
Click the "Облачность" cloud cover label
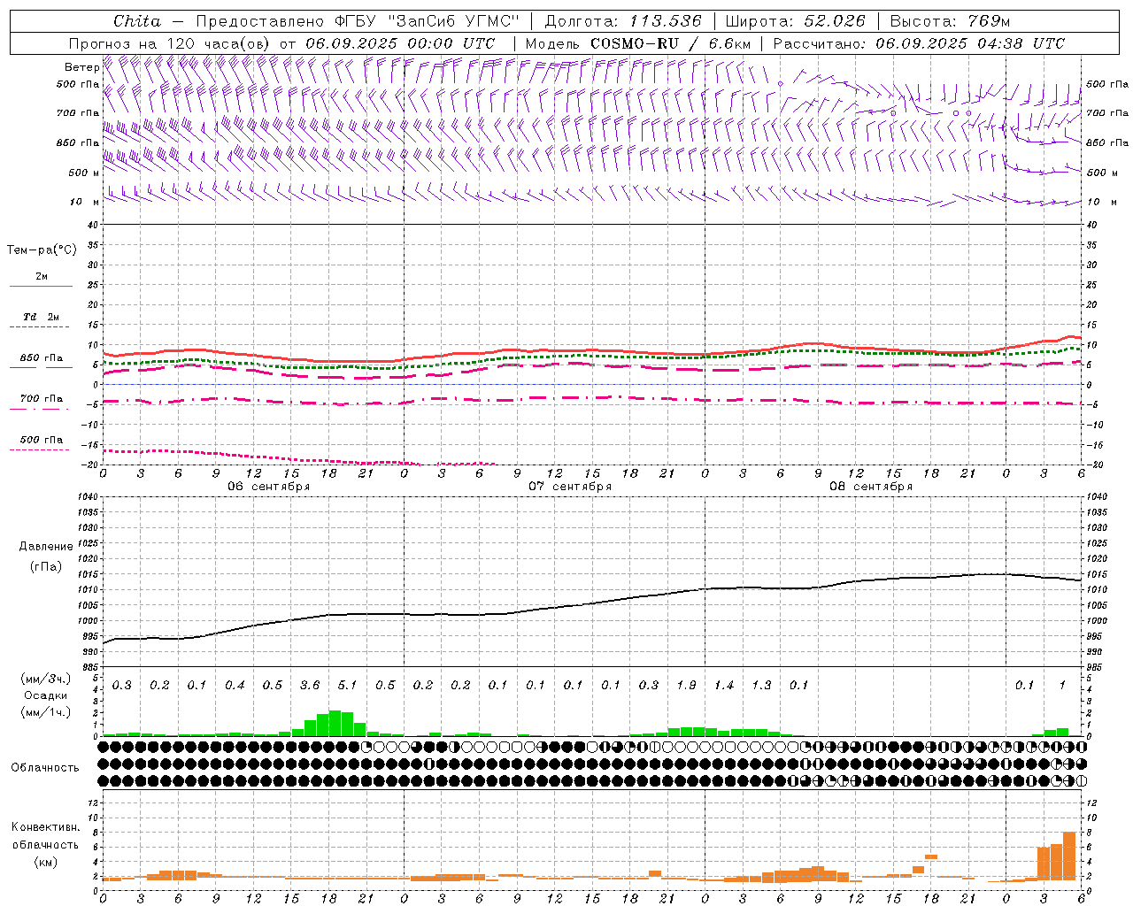[x=45, y=767]
